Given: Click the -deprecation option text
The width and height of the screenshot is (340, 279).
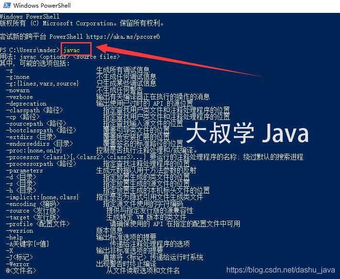Looking at the screenshot, I should 26,104.
